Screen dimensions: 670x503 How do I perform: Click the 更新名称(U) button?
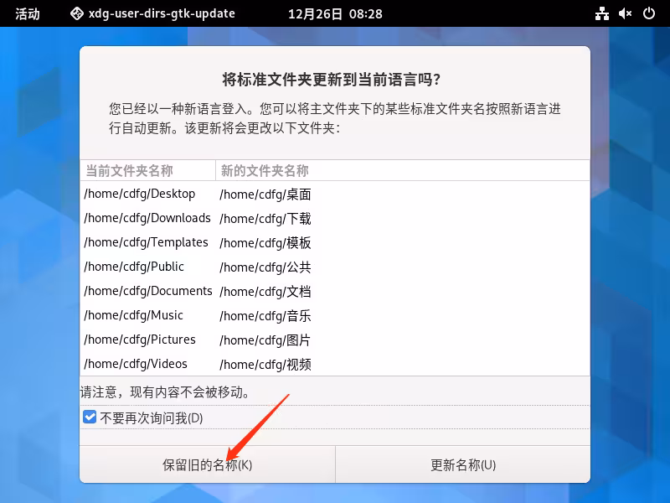pos(463,464)
